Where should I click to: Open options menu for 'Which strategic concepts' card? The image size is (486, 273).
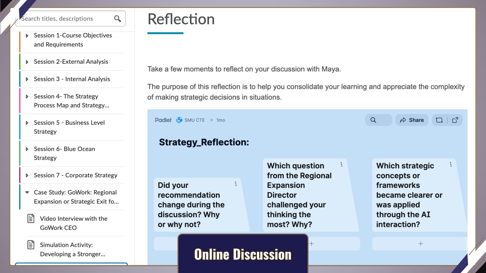(451, 165)
